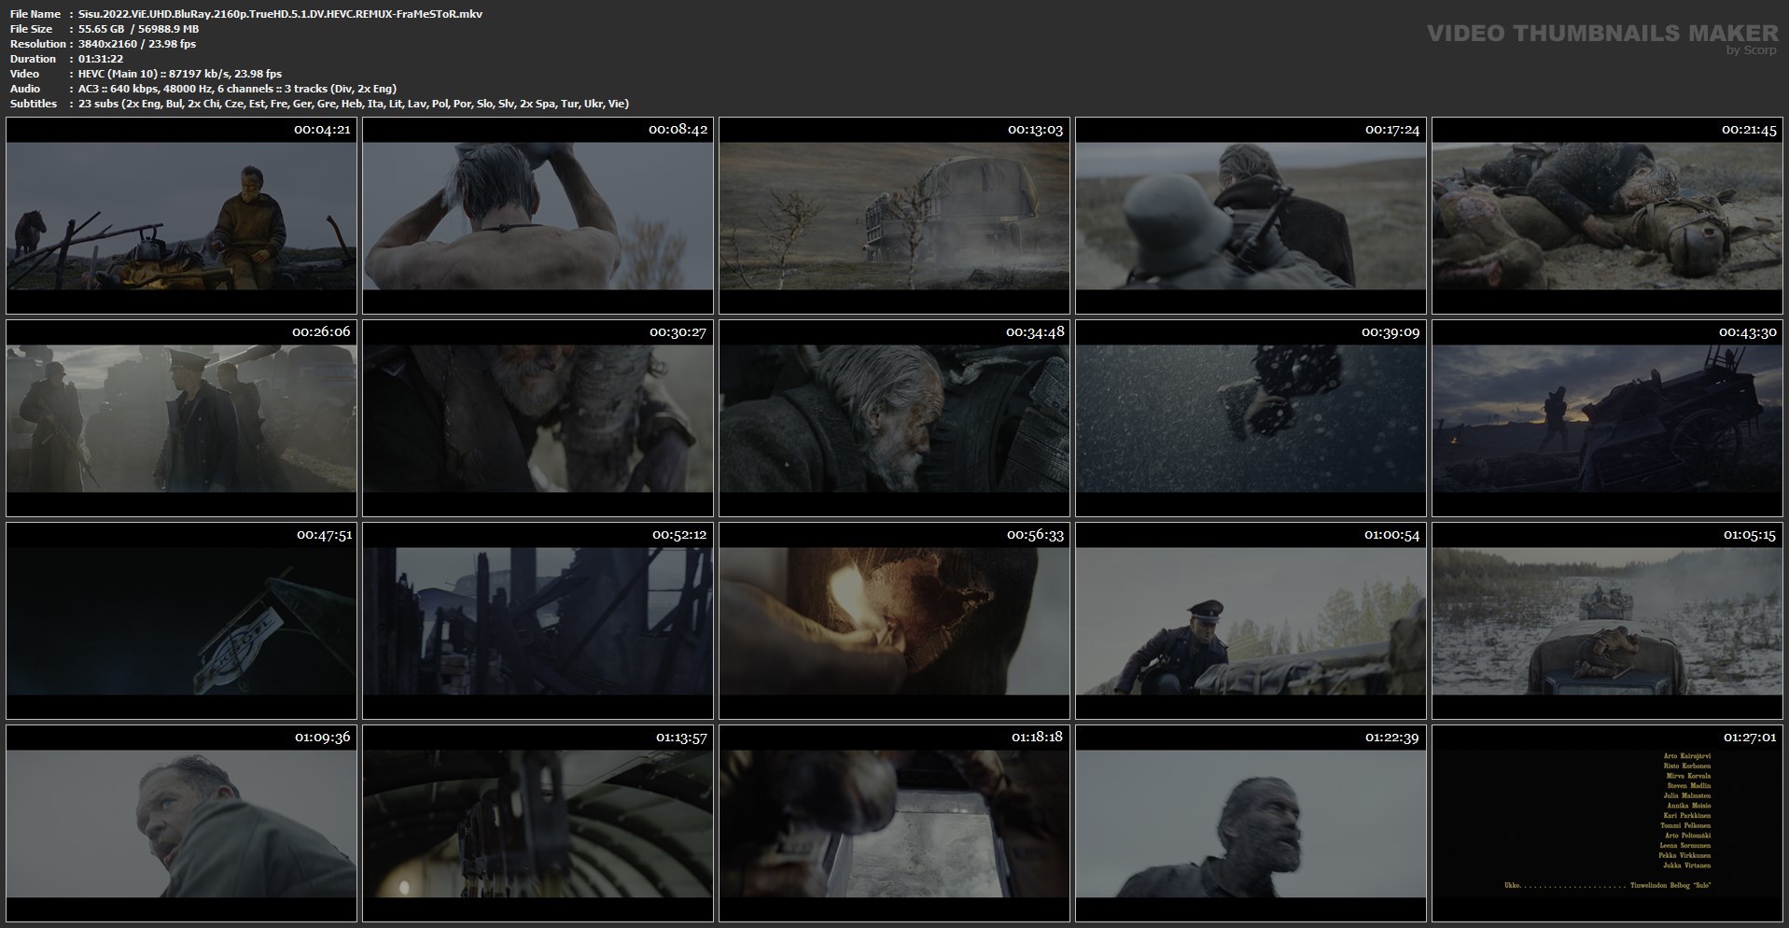The image size is (1789, 928).
Task: Open the thumbnail at 00:34:48
Action: pyautogui.click(x=894, y=418)
